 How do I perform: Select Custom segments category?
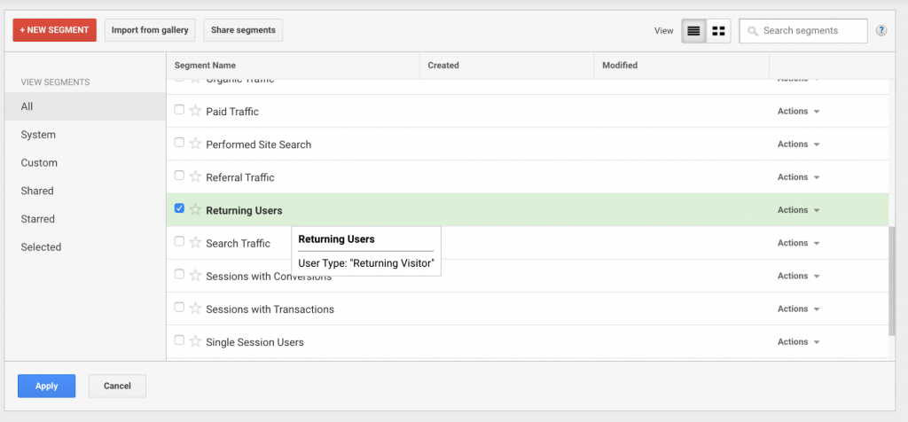click(86, 162)
